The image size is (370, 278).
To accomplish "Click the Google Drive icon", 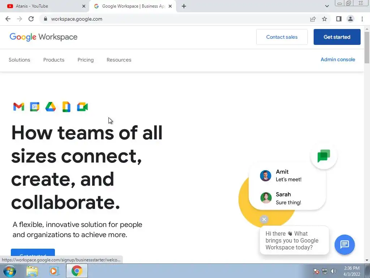I will [x=51, y=107].
